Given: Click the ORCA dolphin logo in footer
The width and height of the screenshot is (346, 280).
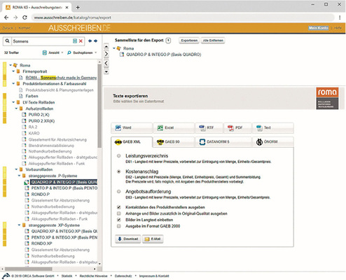Looking at the screenshot, I should [6, 276].
